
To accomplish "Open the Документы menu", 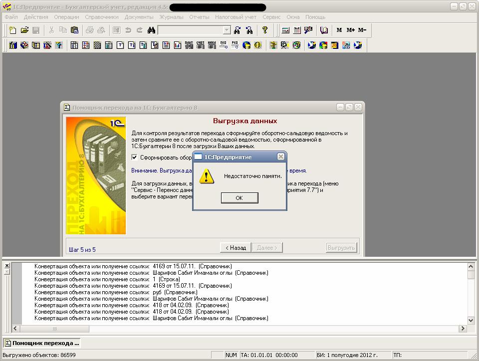I will [139, 17].
